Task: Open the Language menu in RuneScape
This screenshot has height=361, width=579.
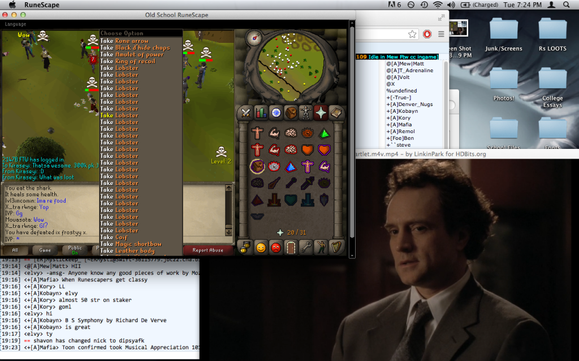Action: click(x=15, y=24)
